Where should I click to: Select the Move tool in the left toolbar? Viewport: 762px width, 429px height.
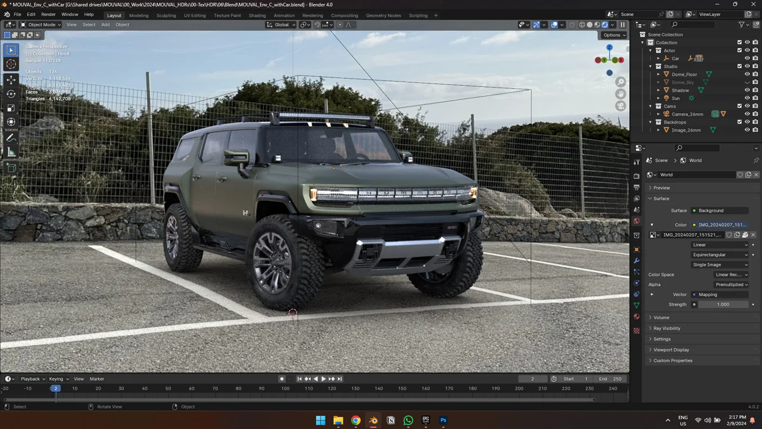click(11, 79)
